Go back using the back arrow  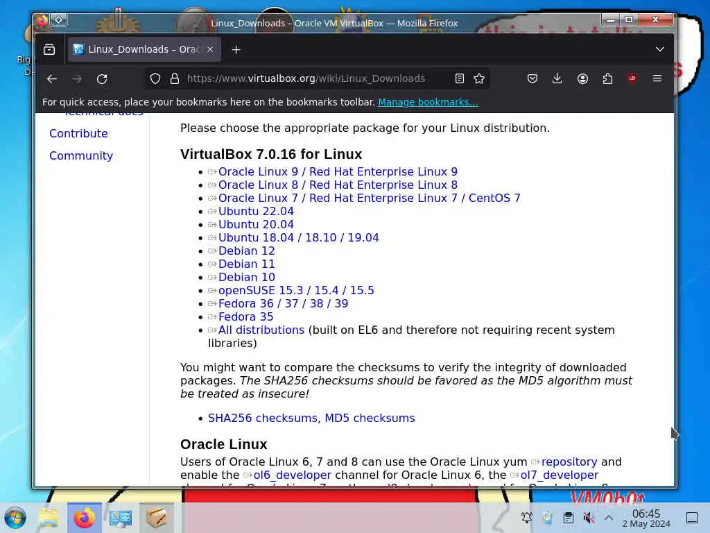52,79
